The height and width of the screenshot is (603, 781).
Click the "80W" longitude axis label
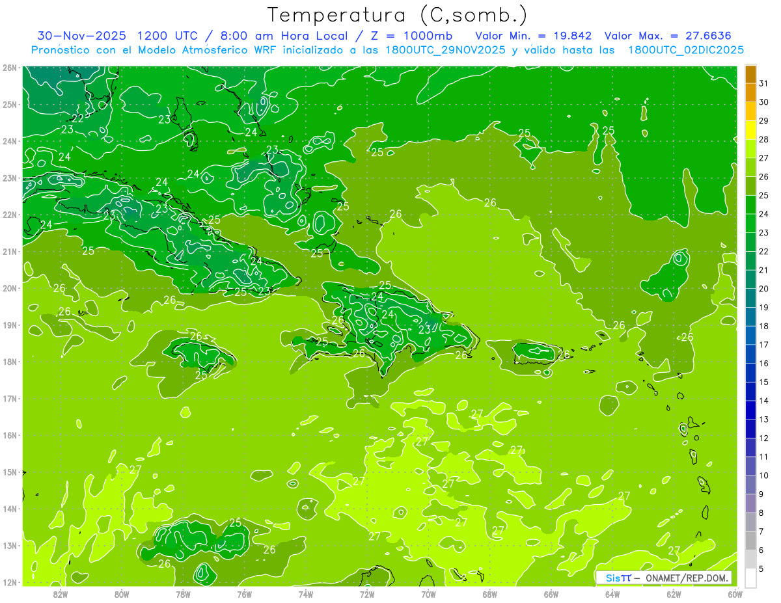pos(121,594)
